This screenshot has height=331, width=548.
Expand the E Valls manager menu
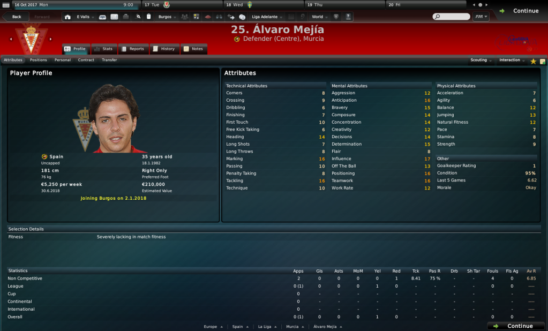pyautogui.click(x=85, y=17)
